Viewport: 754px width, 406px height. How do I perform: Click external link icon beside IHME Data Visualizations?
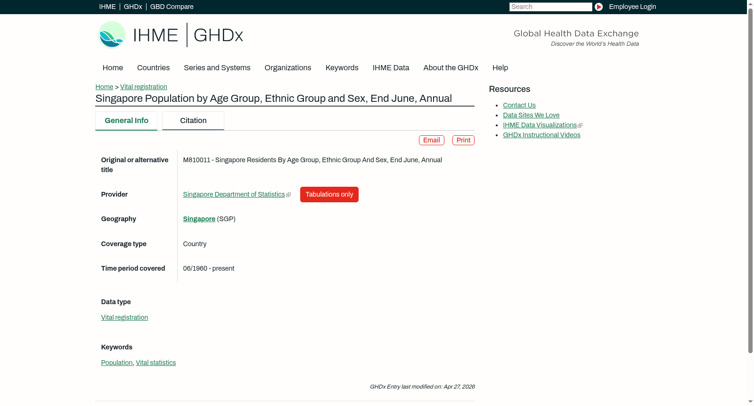[580, 125]
